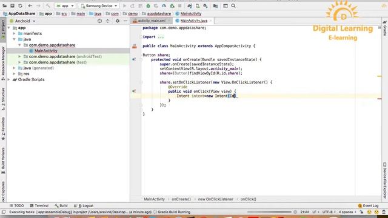Click the Attach Debugger to process icon
This screenshot has width=388, height=218.
click(x=172, y=5)
